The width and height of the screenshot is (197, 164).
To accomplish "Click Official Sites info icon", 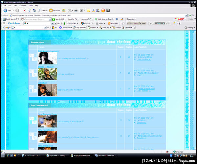I will click(x=64, y=23).
